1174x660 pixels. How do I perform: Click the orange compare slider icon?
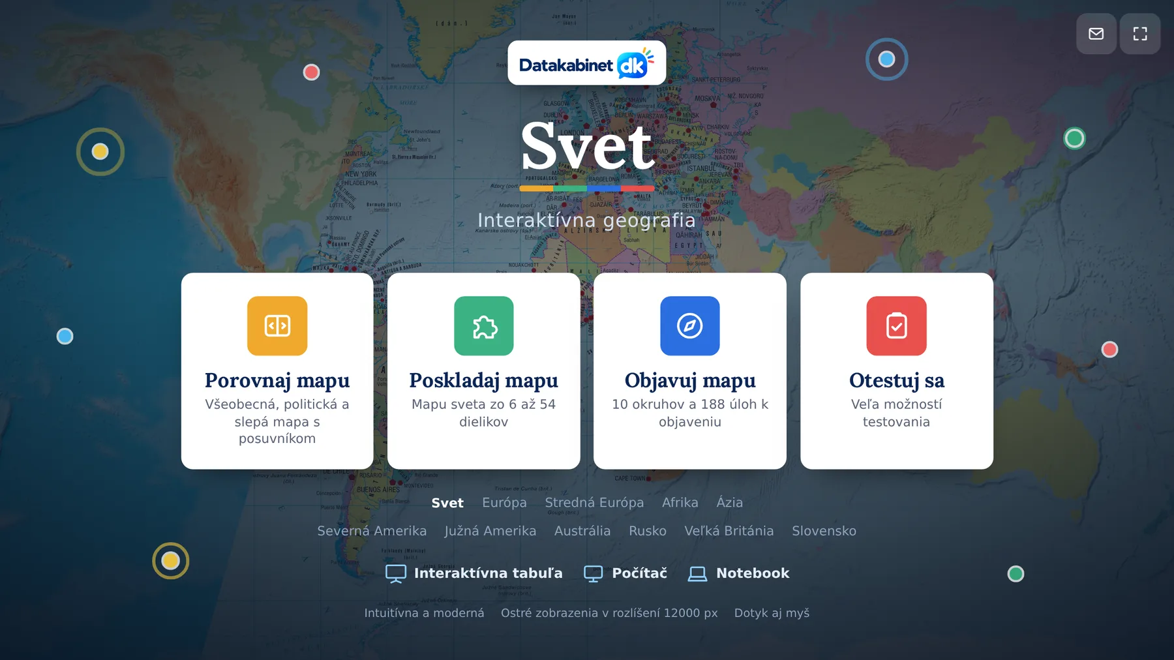pos(277,325)
